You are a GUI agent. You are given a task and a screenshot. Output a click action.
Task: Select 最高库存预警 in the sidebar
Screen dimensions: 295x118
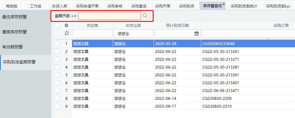pos(26,32)
